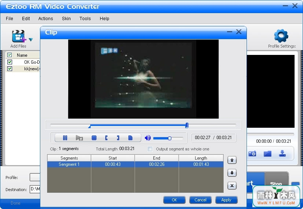Open the File menu
The width and height of the screenshot is (303, 209).
pos(10,19)
